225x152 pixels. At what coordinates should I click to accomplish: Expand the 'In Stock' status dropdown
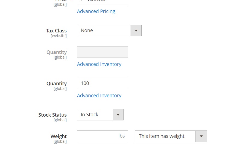click(x=95, y=115)
